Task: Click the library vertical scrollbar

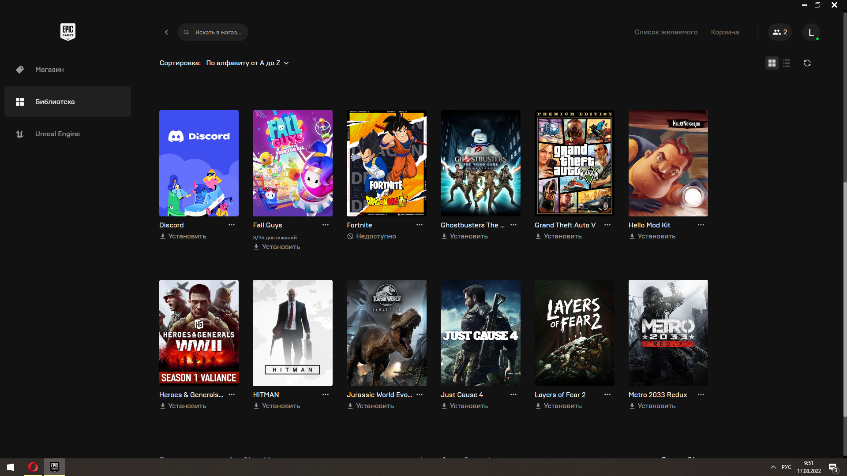Action: (x=845, y=300)
